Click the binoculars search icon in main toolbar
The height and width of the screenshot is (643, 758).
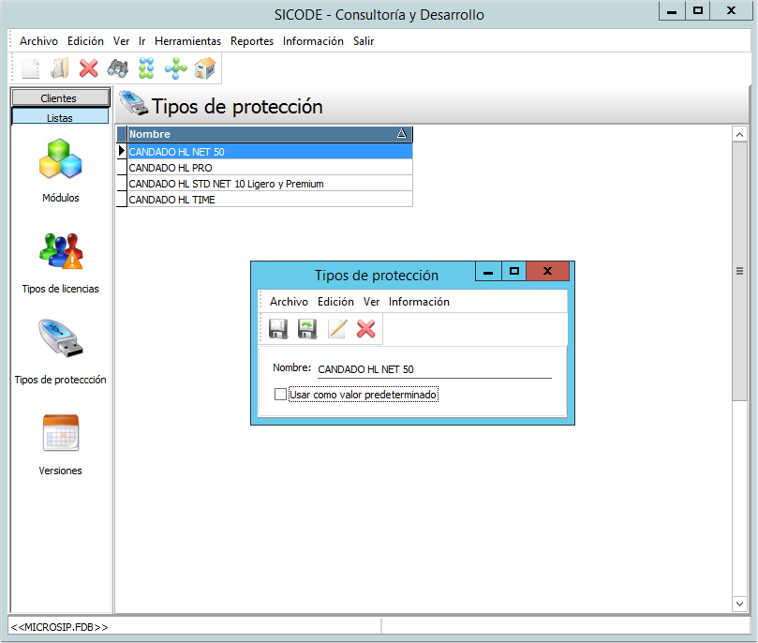tap(117, 67)
